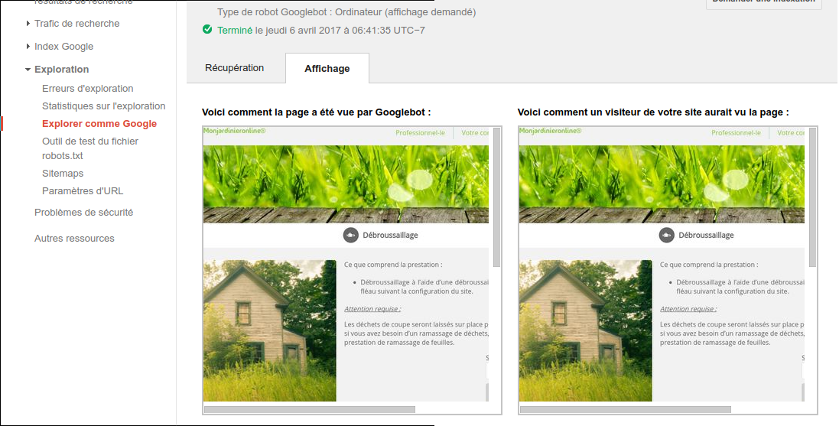The height and width of the screenshot is (426, 839).
Task: Click the grass banner in Googlebot view
Action: 346,184
